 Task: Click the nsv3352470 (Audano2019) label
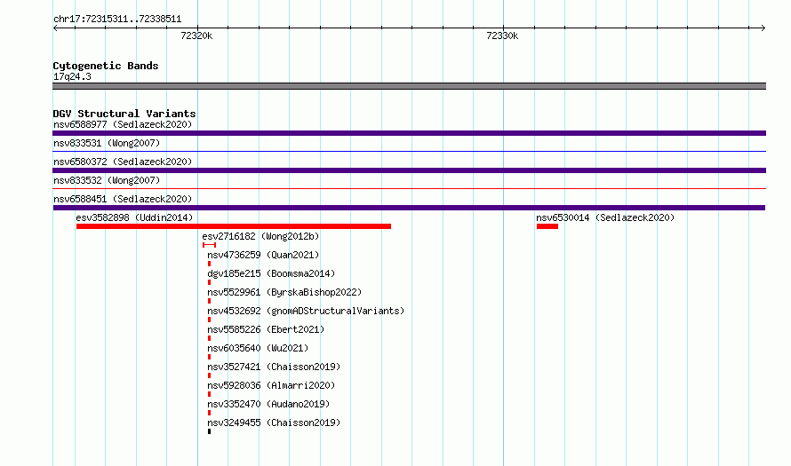pyautogui.click(x=268, y=404)
